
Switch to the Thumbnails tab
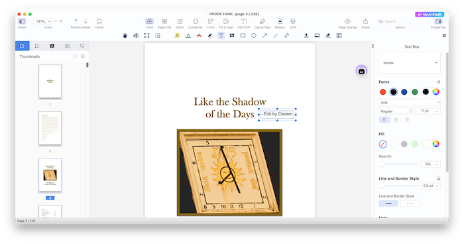pyautogui.click(x=22, y=46)
